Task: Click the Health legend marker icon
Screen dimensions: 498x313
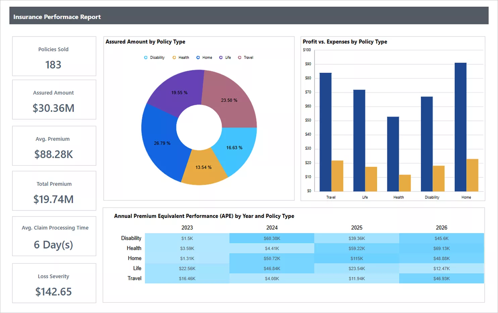Action: tap(174, 58)
